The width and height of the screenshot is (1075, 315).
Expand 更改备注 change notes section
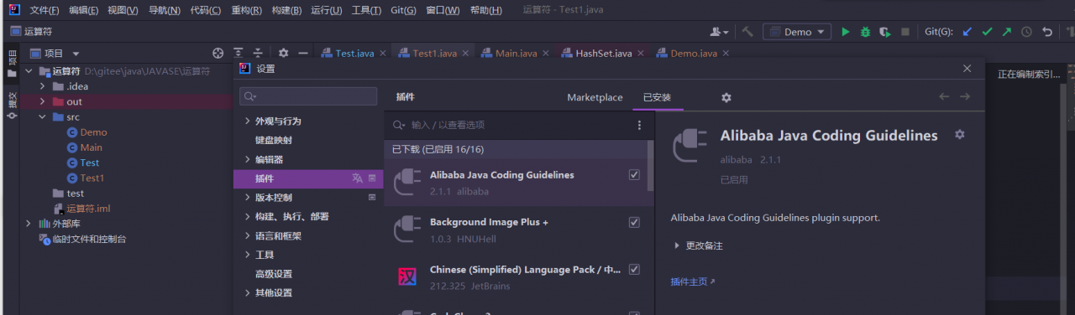(x=678, y=245)
